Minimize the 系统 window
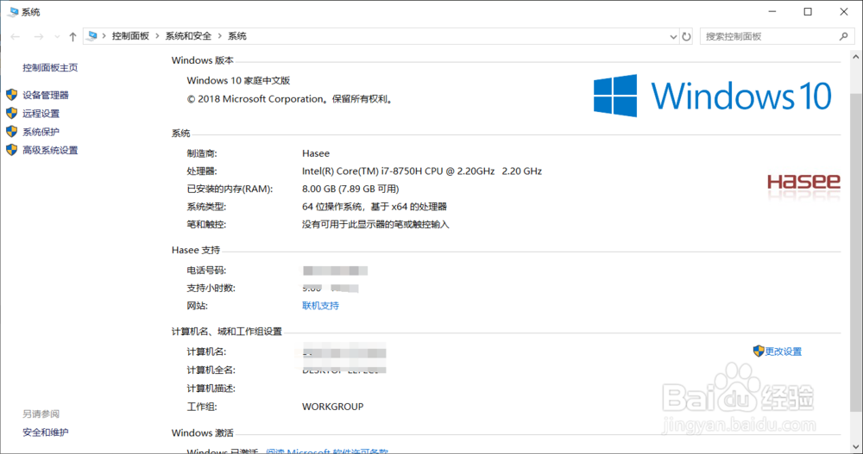 pyautogui.click(x=772, y=11)
